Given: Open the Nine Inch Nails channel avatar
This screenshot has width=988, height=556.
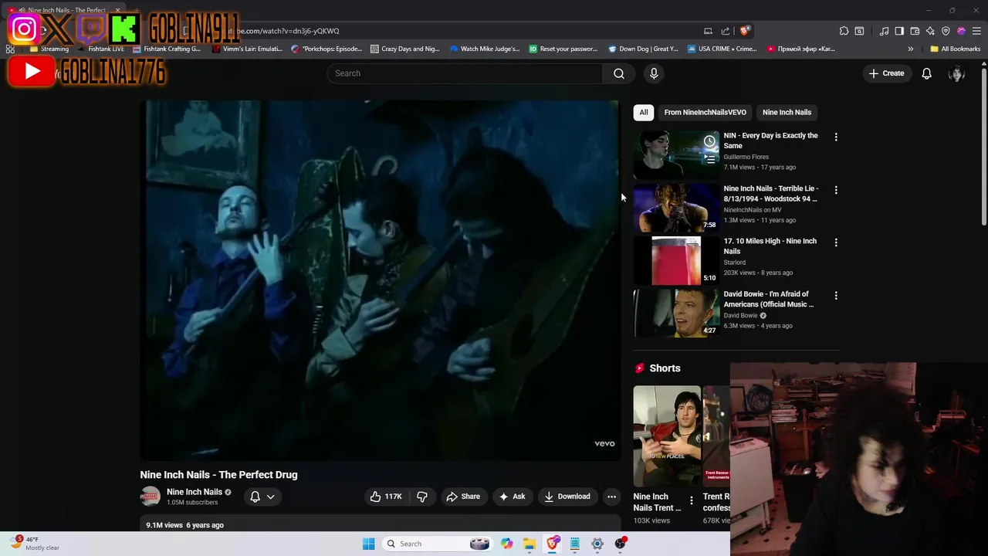Looking at the screenshot, I should (151, 497).
